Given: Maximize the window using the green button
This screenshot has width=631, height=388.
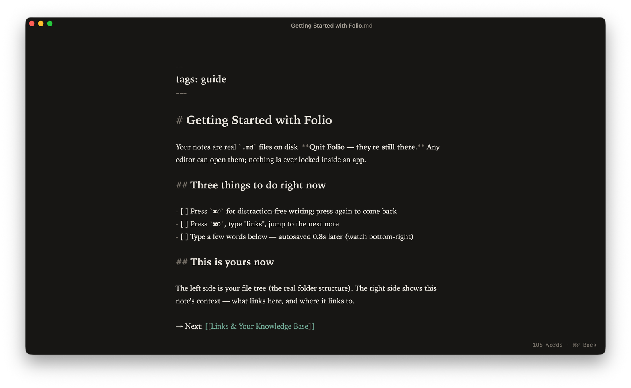Looking at the screenshot, I should [x=50, y=24].
